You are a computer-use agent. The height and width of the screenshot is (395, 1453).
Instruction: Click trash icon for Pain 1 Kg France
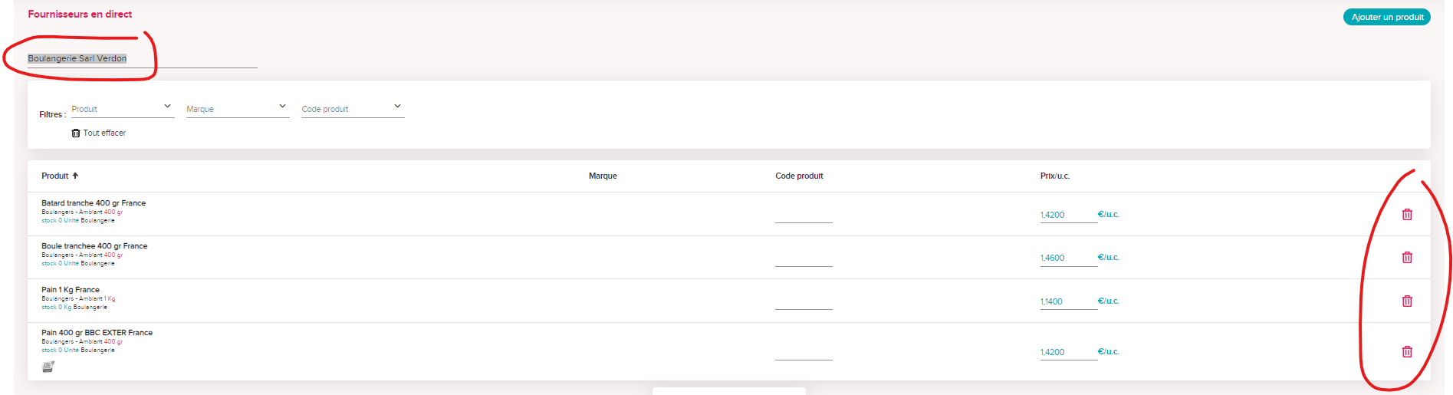pyautogui.click(x=1407, y=301)
